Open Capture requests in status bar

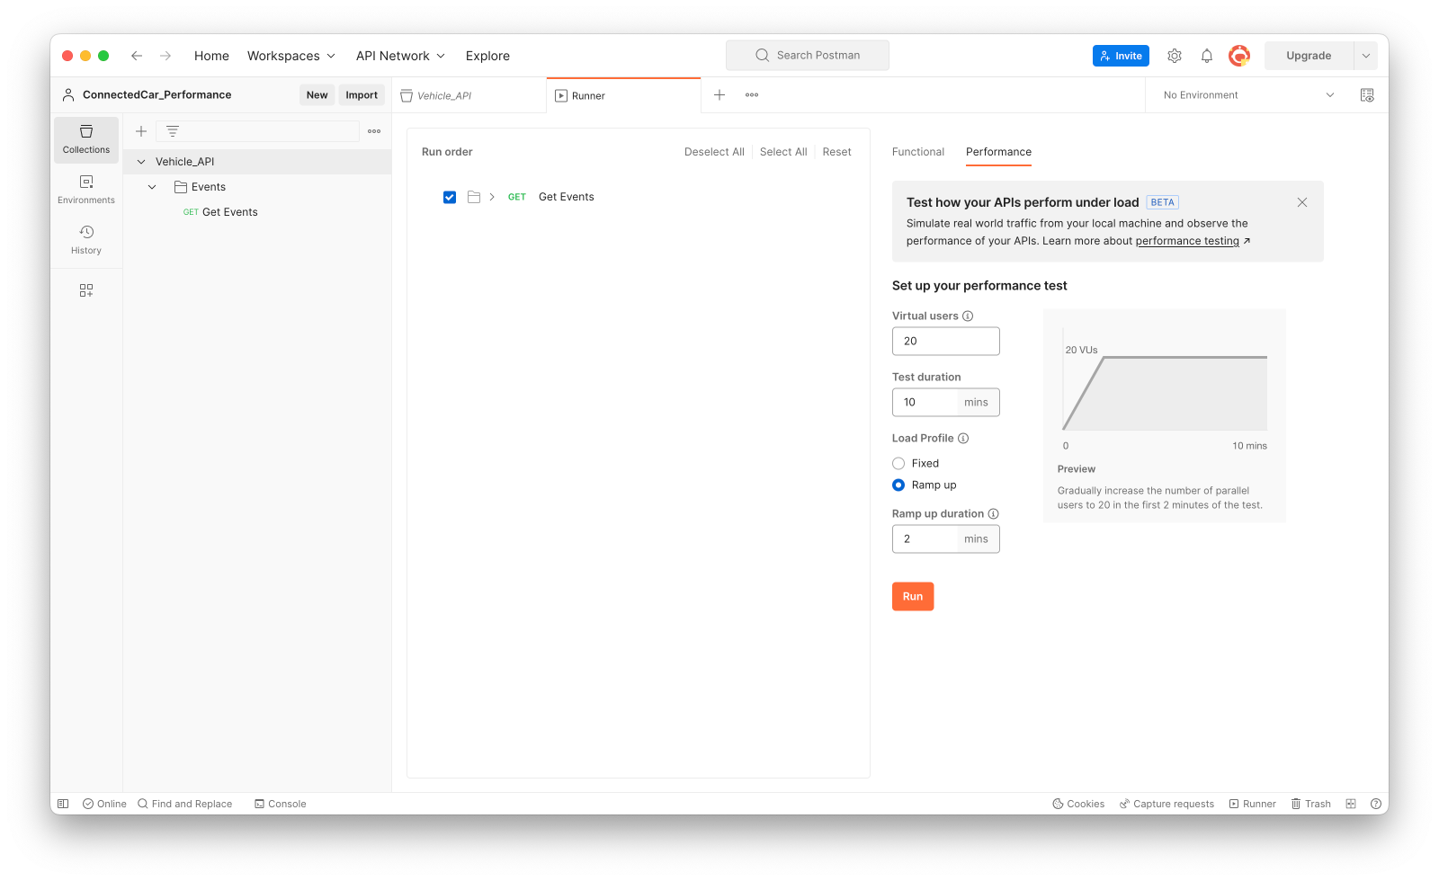click(1166, 804)
